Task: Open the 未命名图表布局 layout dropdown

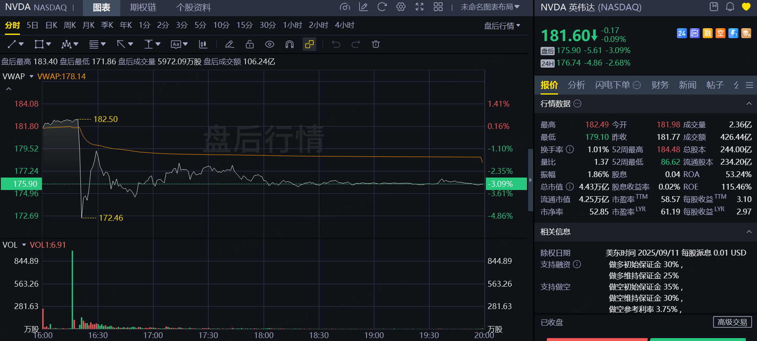Action: pos(490,7)
